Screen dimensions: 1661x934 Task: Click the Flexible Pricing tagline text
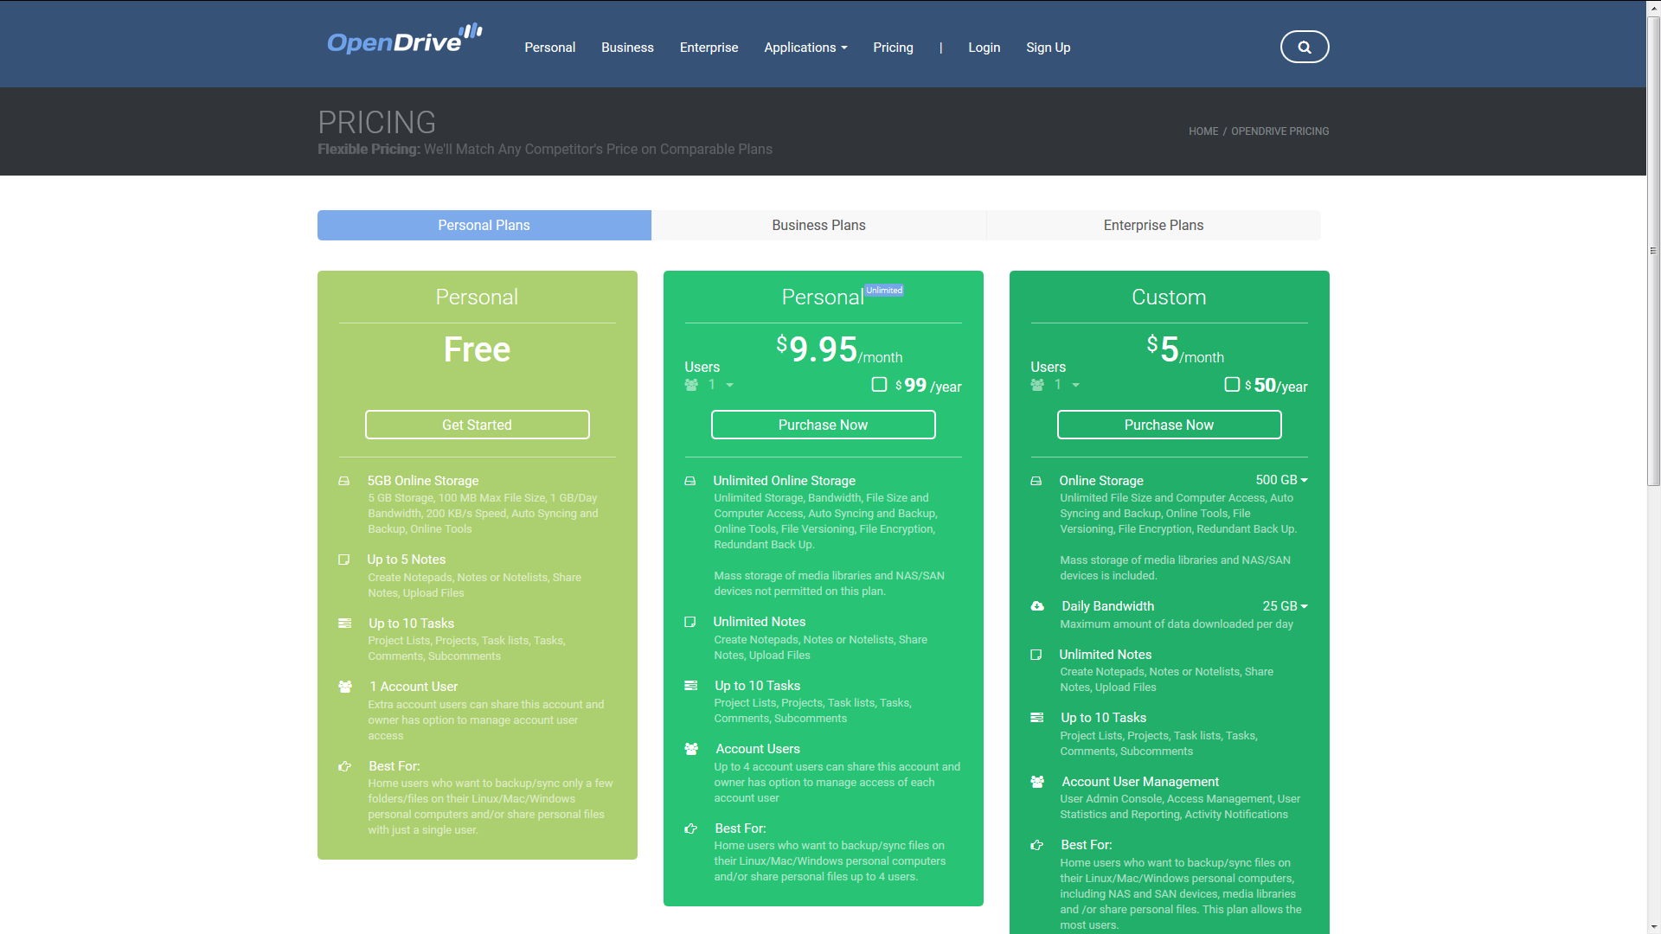[x=545, y=149]
